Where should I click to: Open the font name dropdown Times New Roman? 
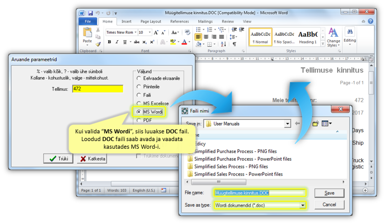[x=135, y=33]
